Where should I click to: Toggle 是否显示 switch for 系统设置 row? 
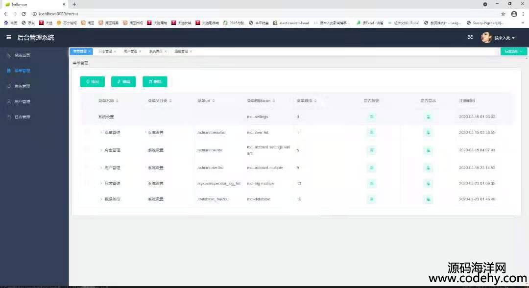[428, 117]
